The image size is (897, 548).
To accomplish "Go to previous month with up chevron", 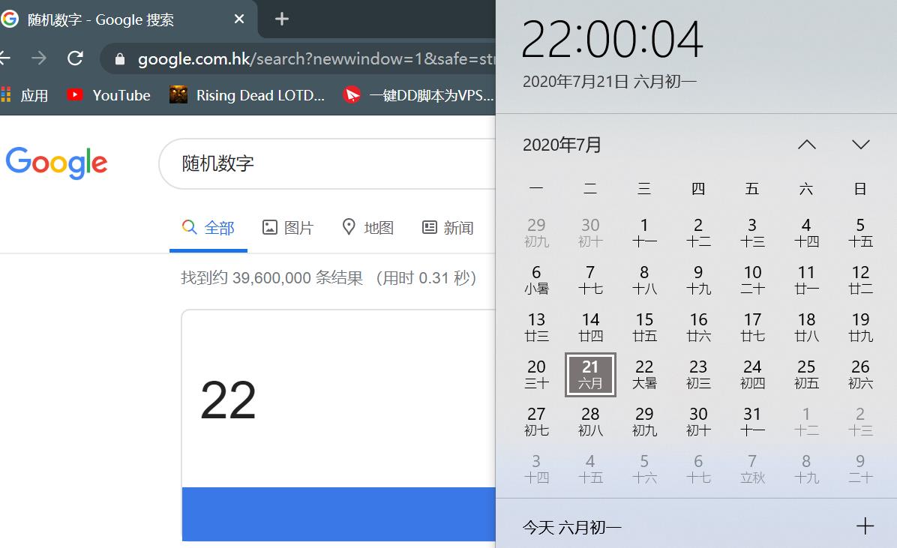I will [x=806, y=145].
